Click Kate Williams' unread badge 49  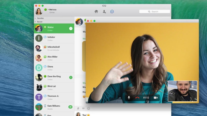(x=70, y=107)
